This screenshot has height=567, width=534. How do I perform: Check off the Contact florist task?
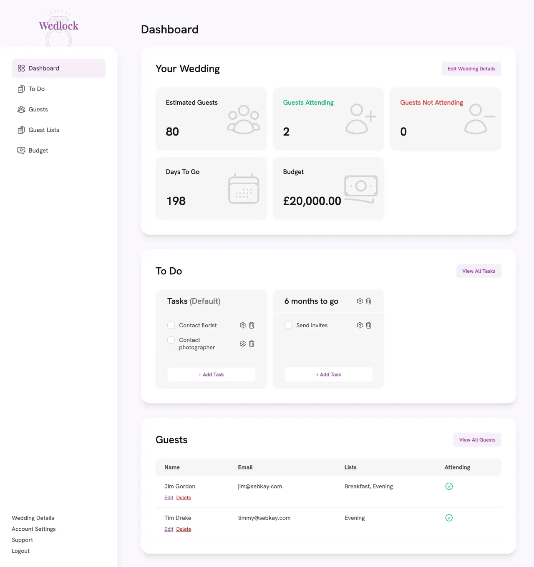[171, 325]
